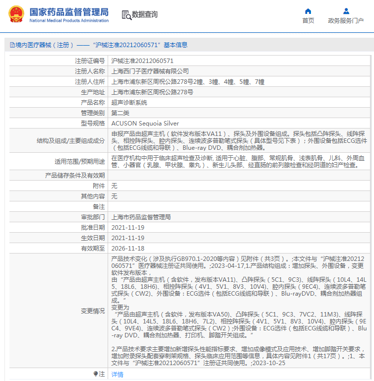Select model ACUSON Sequoia Silver

(145, 124)
